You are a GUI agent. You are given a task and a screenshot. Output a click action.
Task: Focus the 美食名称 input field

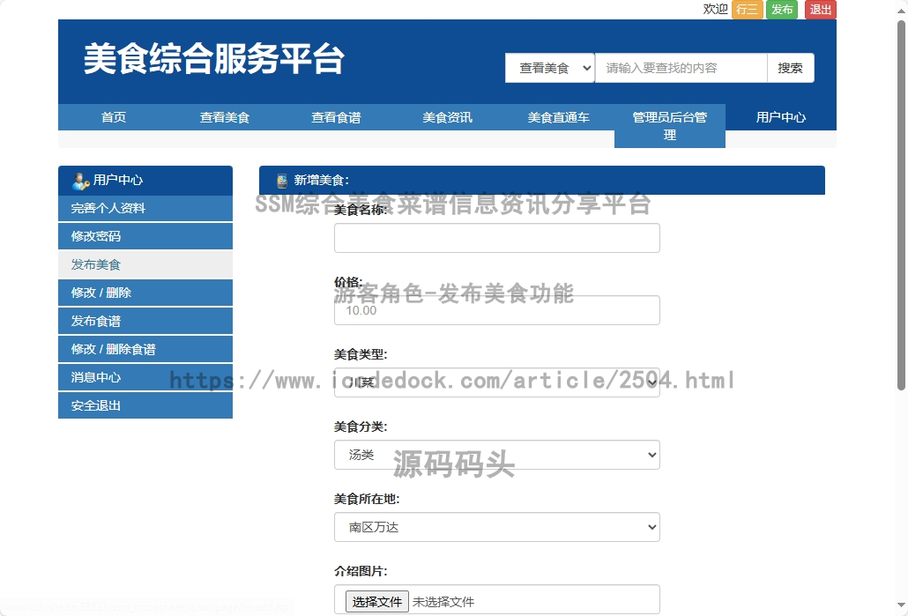(497, 238)
